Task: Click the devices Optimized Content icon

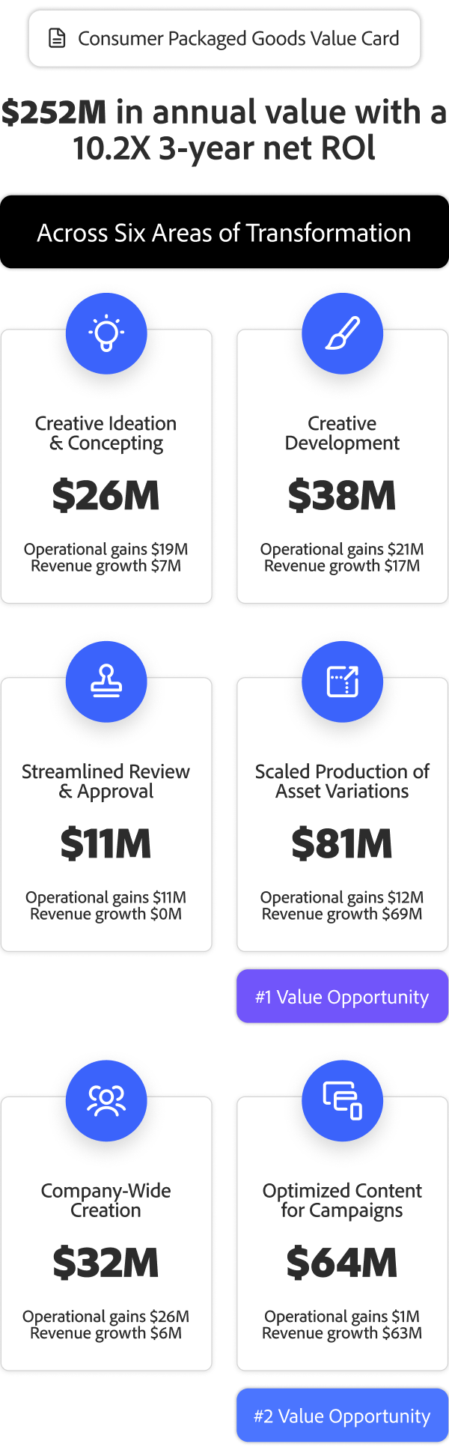Action: point(342,1100)
